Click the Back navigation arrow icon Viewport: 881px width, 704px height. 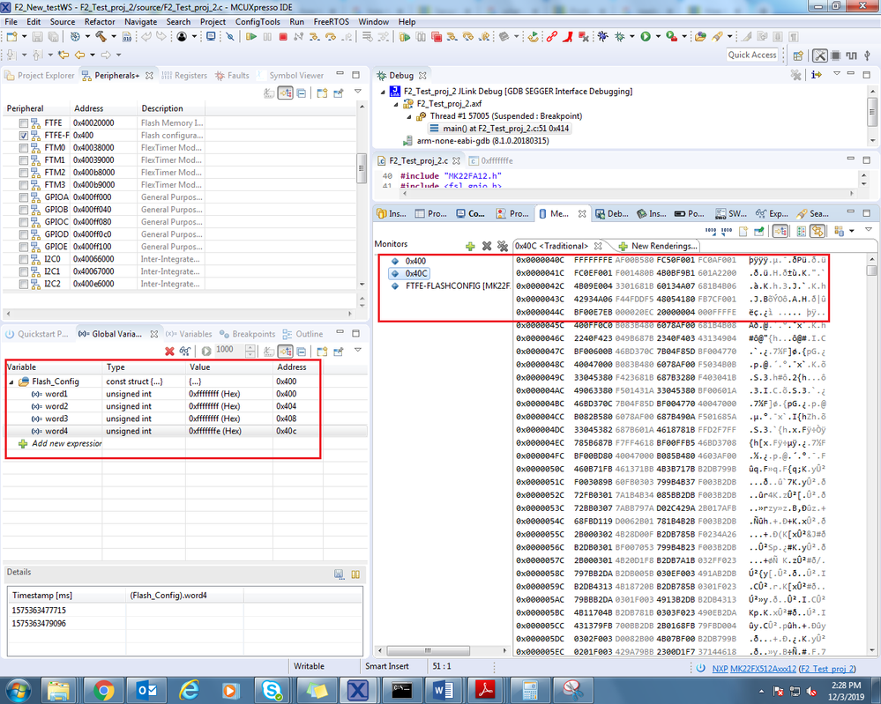point(79,55)
